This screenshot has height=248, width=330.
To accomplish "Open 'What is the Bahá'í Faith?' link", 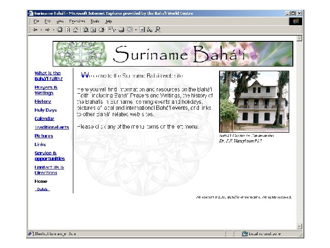I will (x=49, y=76).
